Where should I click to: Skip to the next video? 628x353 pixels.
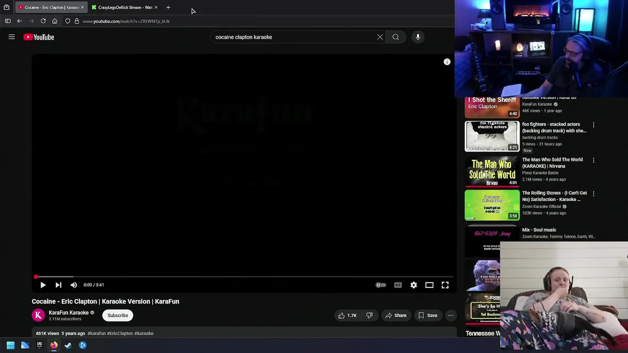(x=58, y=285)
